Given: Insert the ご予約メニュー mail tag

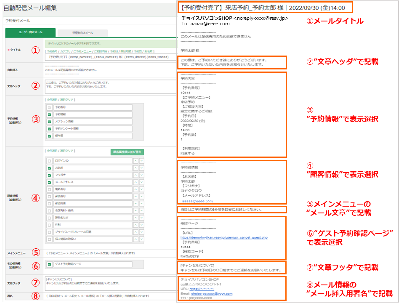Looking at the screenshot, I should [x=82, y=51].
